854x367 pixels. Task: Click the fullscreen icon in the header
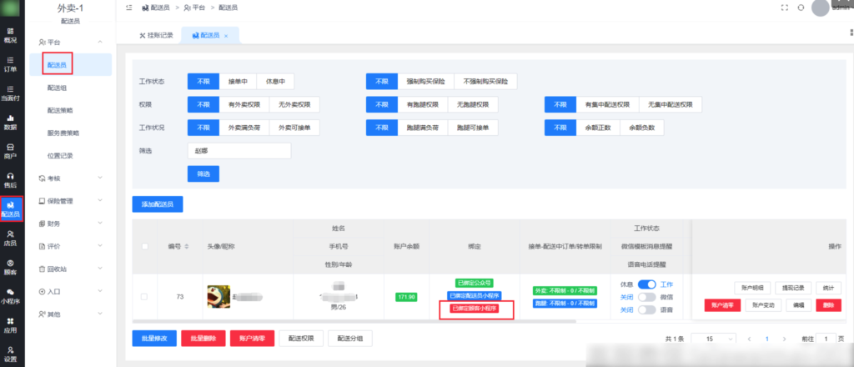785,8
